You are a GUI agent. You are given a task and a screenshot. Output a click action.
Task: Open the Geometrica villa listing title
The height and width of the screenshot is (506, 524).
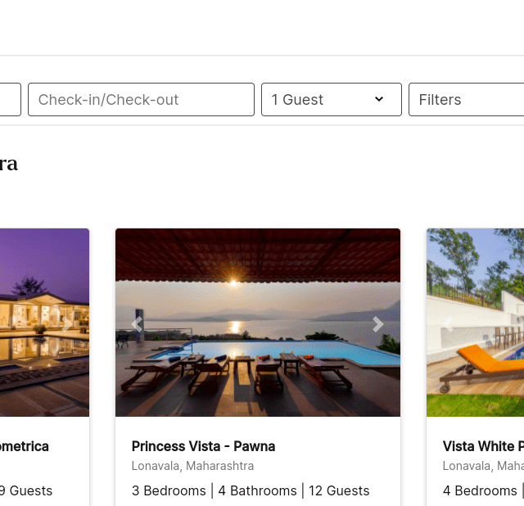click(x=25, y=446)
